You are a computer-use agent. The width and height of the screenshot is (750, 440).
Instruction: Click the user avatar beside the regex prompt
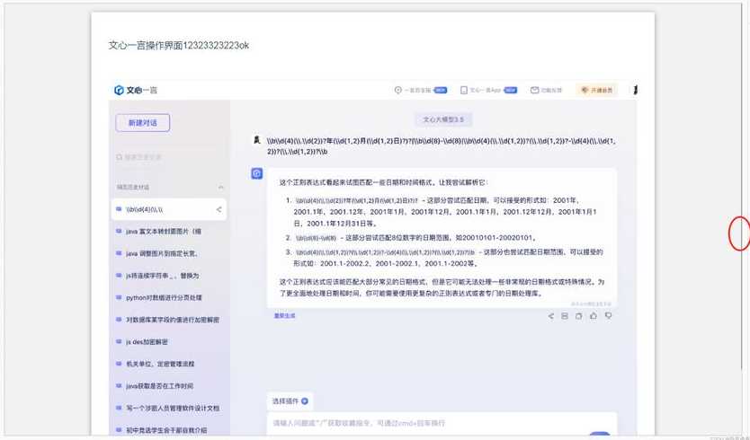pos(257,140)
